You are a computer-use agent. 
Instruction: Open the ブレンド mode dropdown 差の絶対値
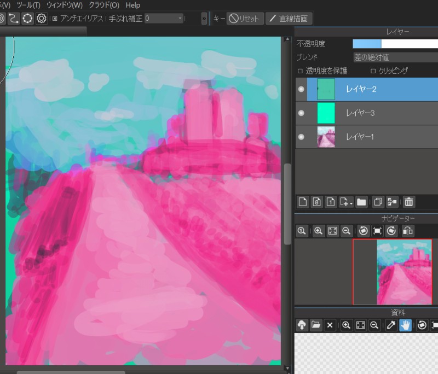pos(395,57)
